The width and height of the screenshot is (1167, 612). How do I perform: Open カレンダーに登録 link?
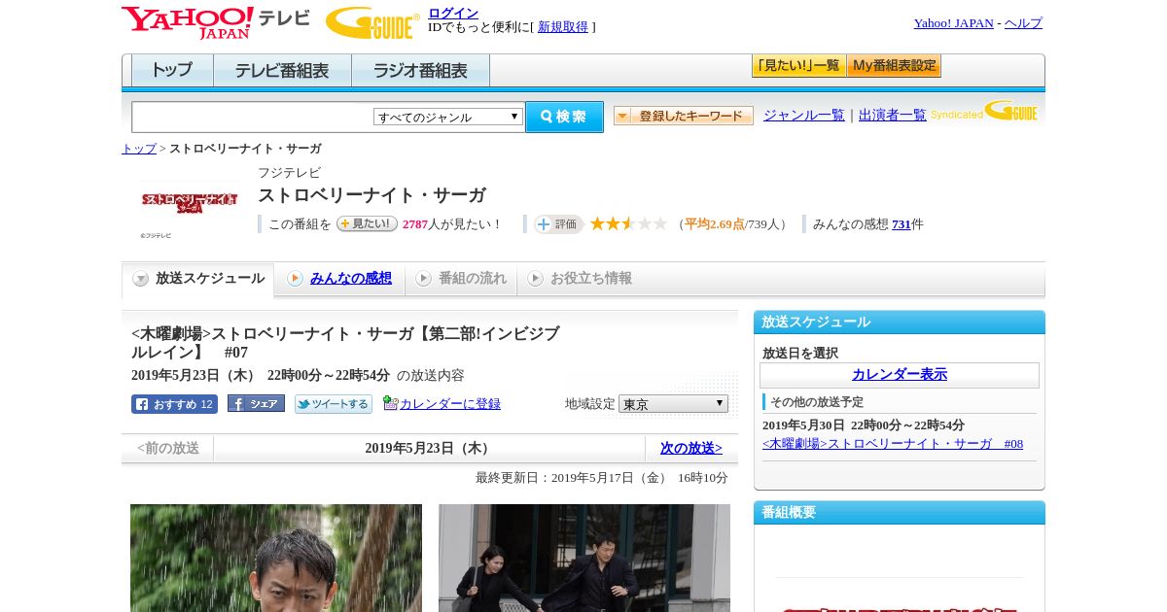(450, 403)
